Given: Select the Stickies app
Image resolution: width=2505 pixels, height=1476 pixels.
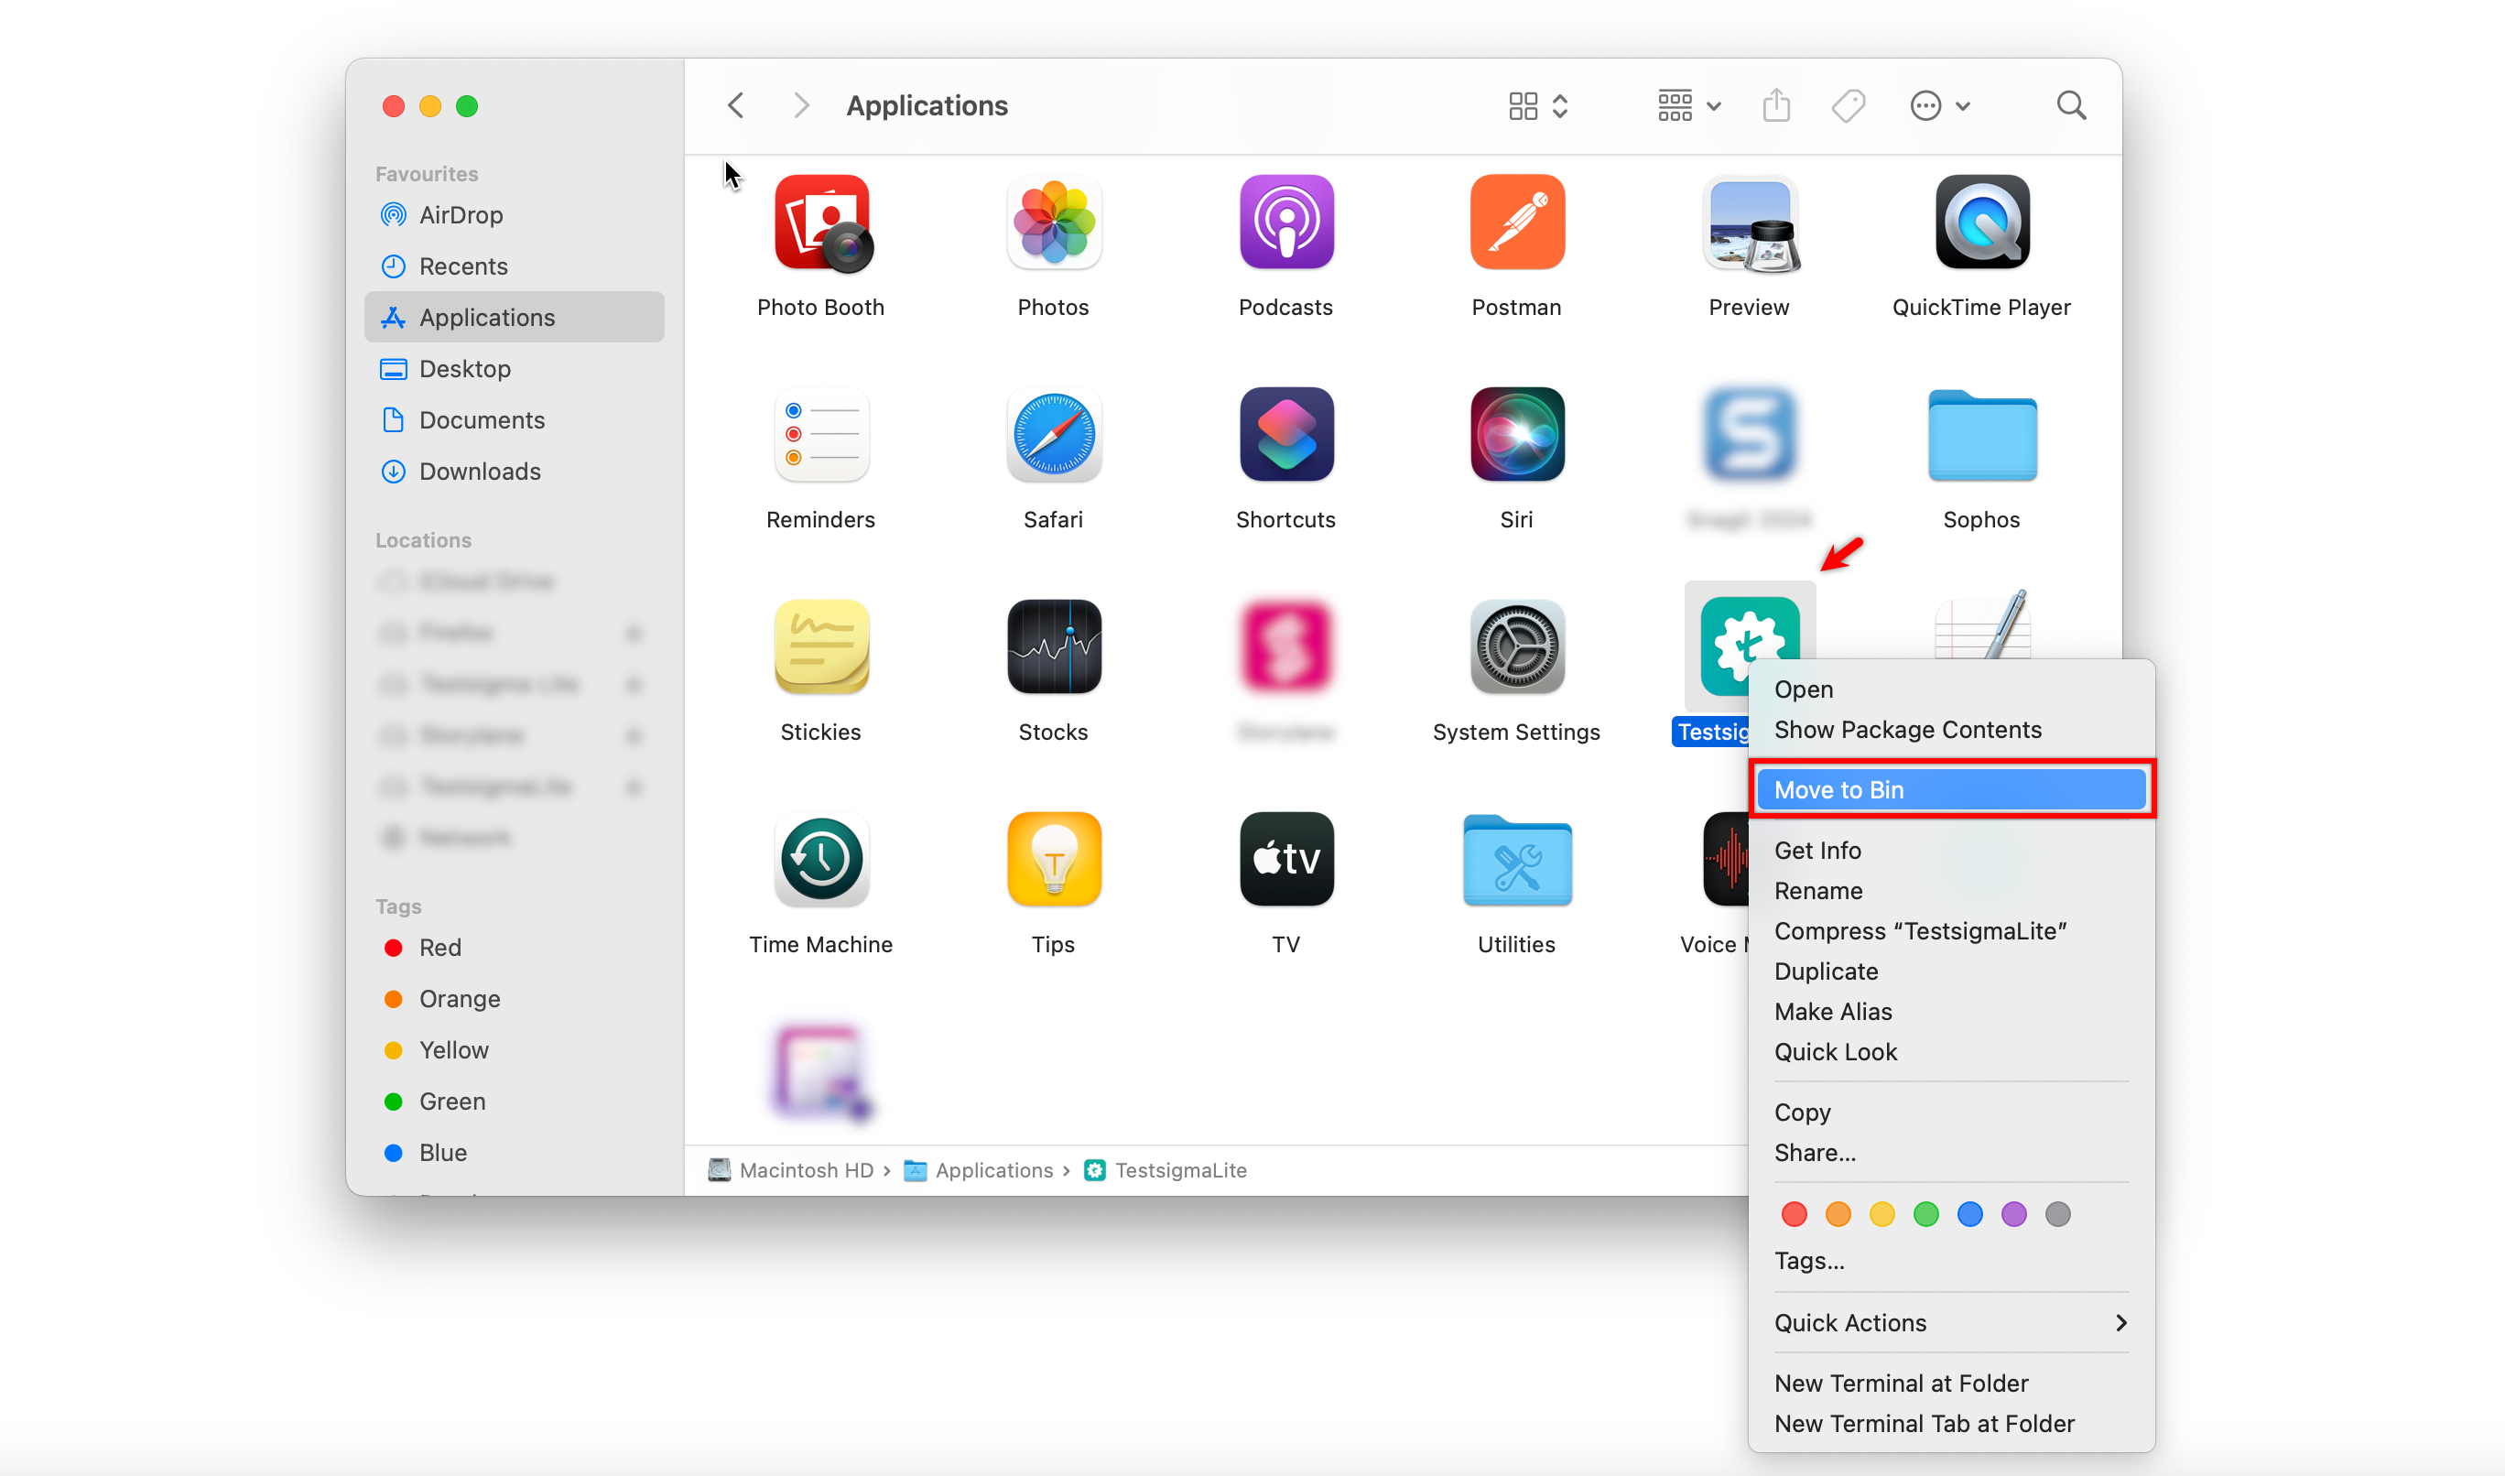Looking at the screenshot, I should point(821,647).
